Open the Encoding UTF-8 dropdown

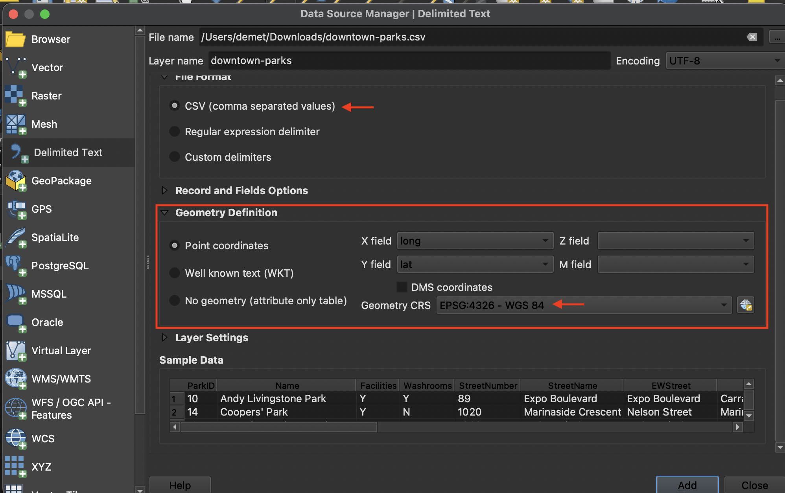pyautogui.click(x=725, y=61)
